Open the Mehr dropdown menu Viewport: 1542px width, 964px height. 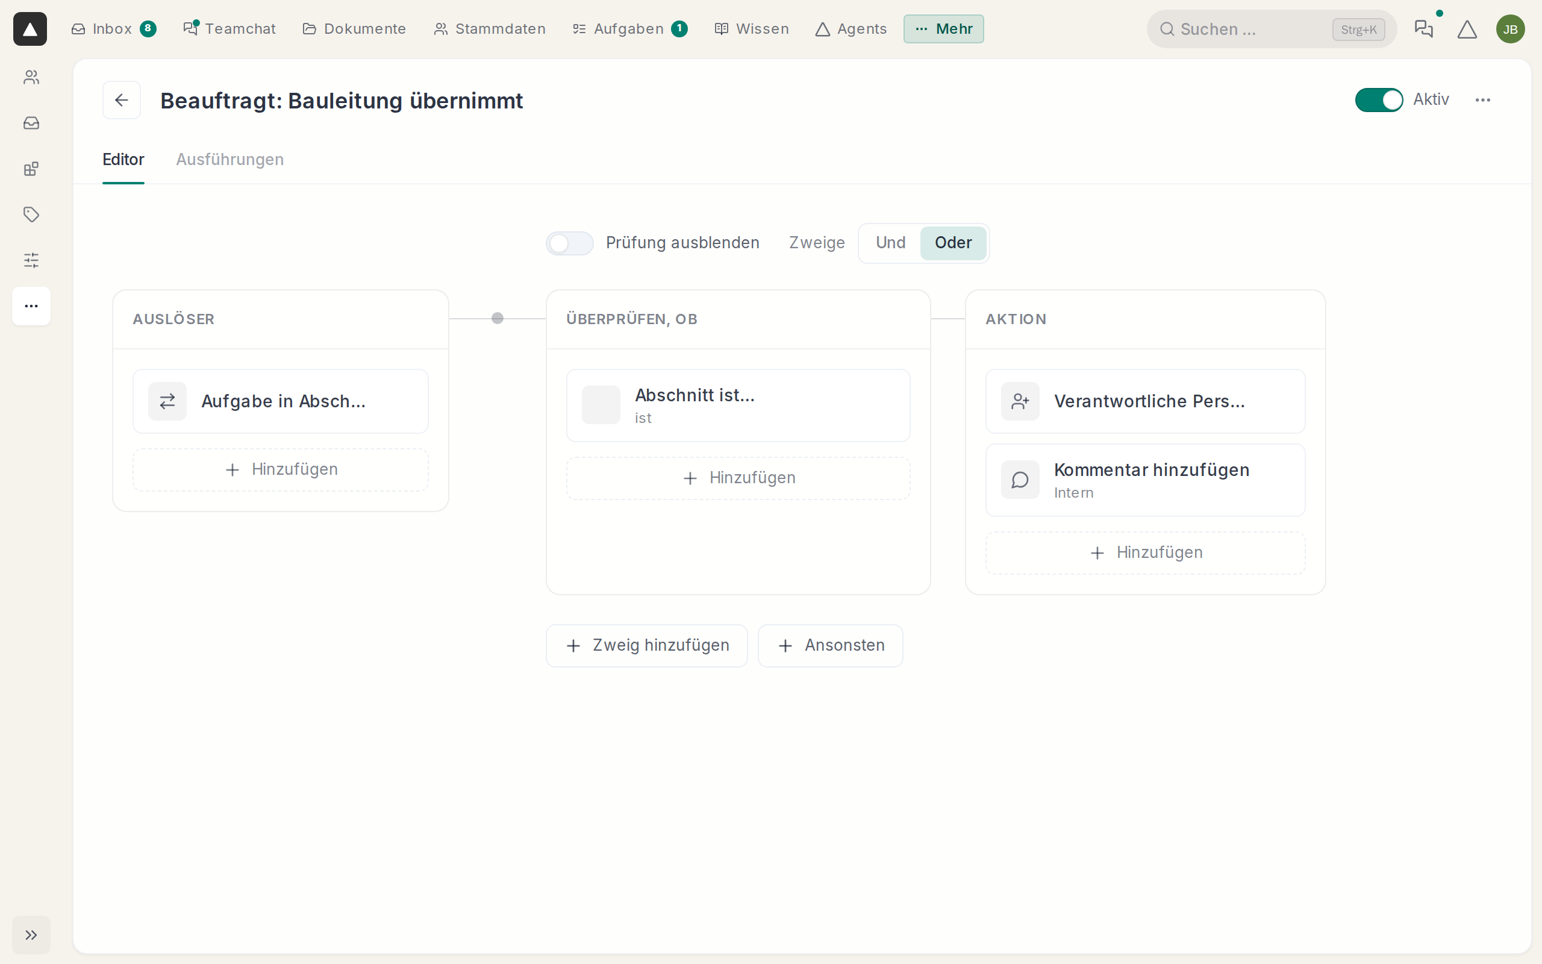tap(943, 29)
